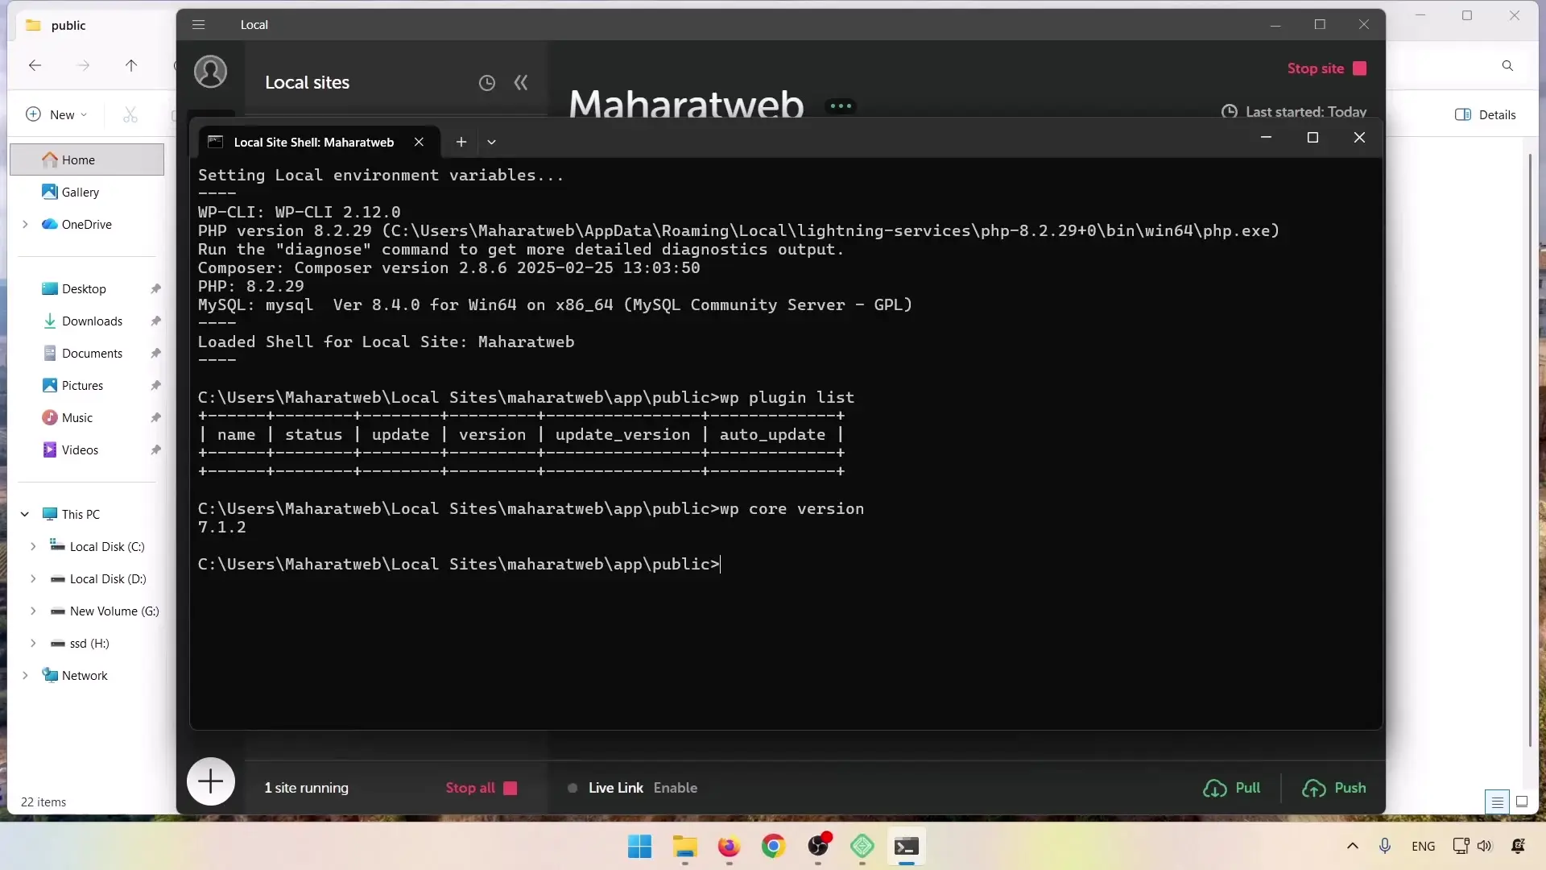
Task: Open the Maharatweb three-dot options menu
Action: pyautogui.click(x=841, y=106)
